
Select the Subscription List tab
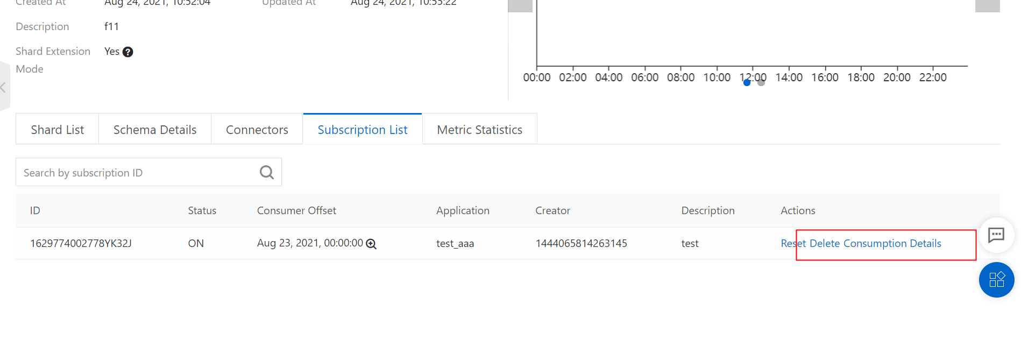[x=363, y=130]
